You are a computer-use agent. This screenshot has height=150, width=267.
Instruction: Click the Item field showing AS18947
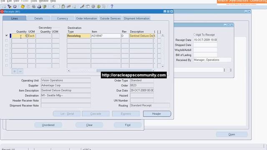[x=106, y=36]
